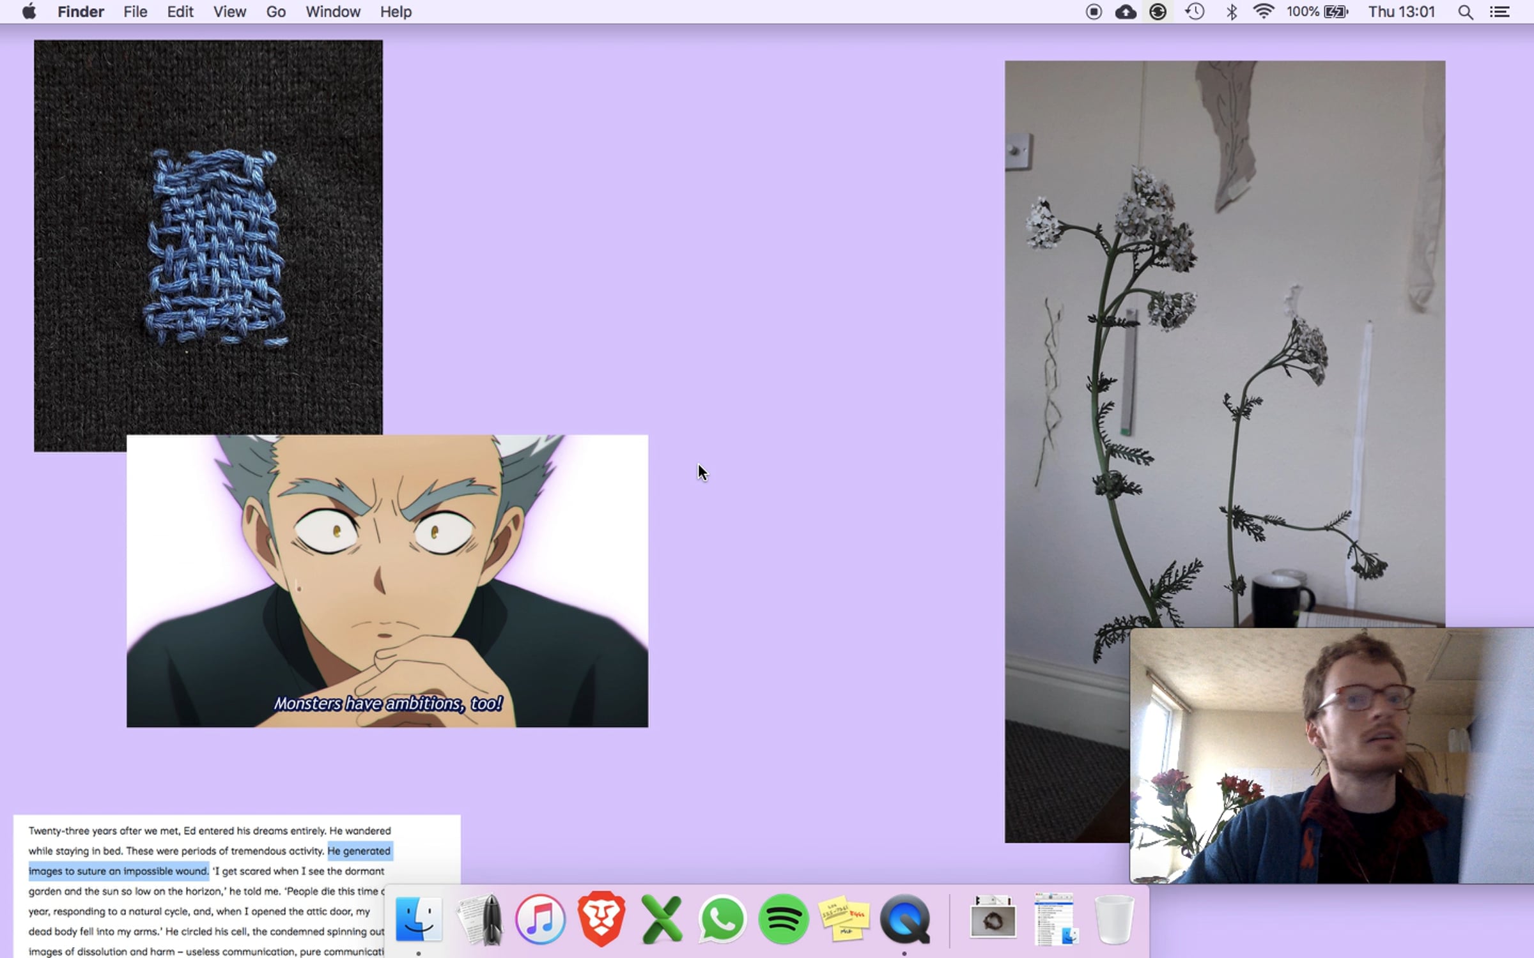Screen dimensions: 1534x958
Task: Open the Edit menu
Action: point(180,11)
